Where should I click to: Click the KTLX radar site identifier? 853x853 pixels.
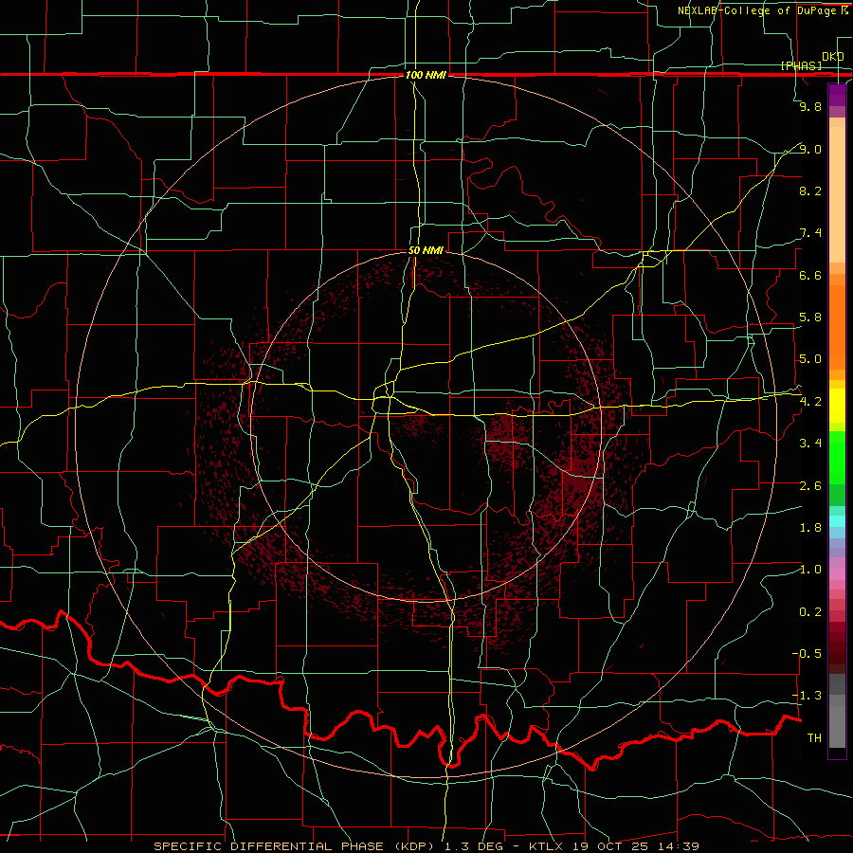click(547, 846)
